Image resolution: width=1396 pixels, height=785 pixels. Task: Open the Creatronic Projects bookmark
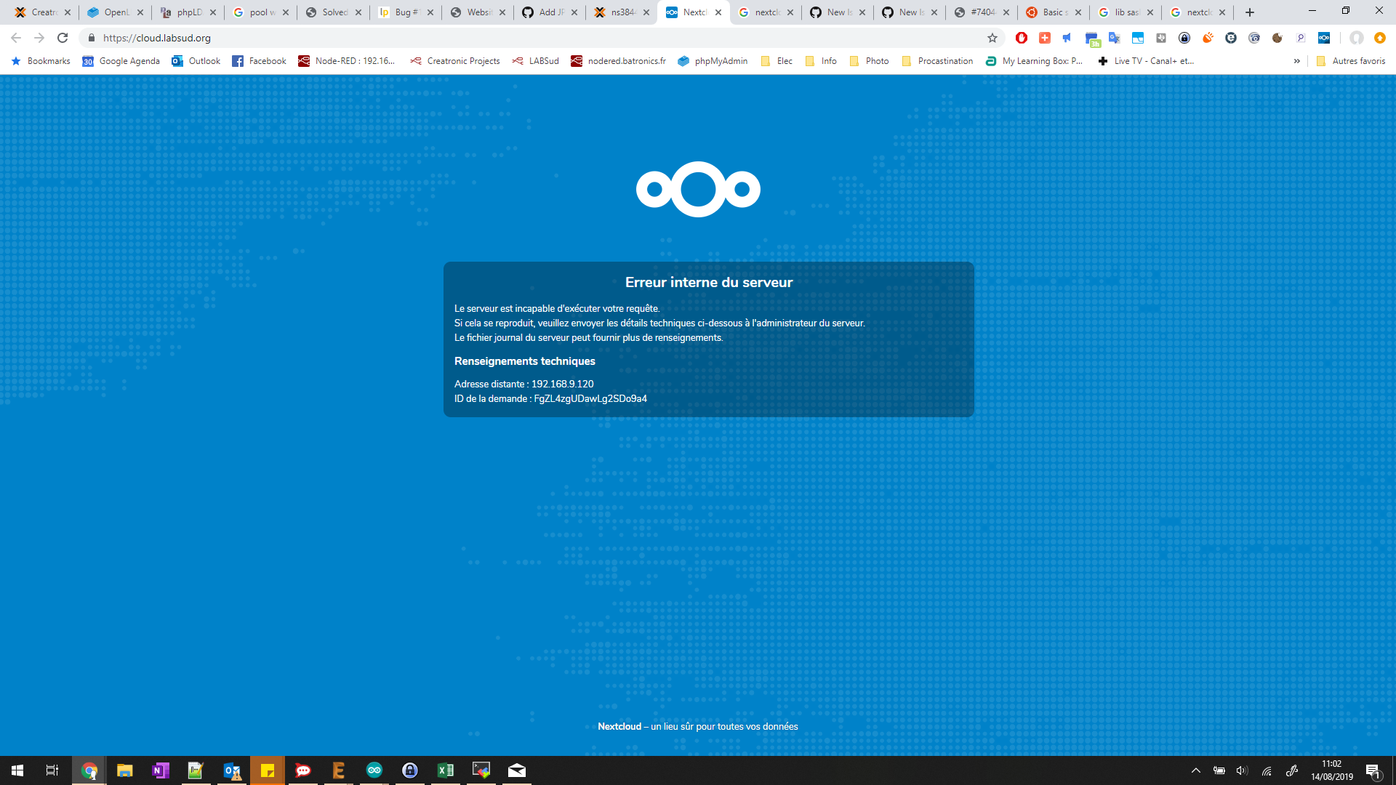point(455,61)
